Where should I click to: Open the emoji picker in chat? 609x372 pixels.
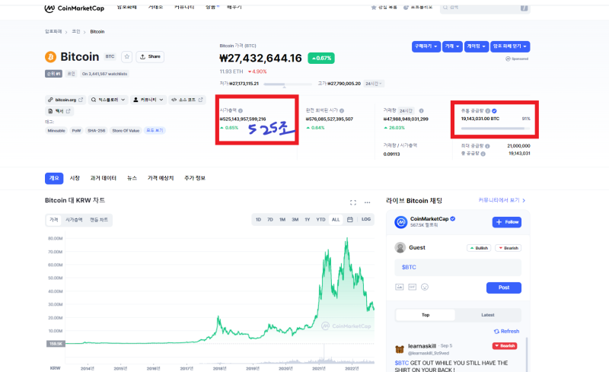(425, 287)
